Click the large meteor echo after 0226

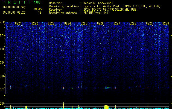[x=107, y=88]
